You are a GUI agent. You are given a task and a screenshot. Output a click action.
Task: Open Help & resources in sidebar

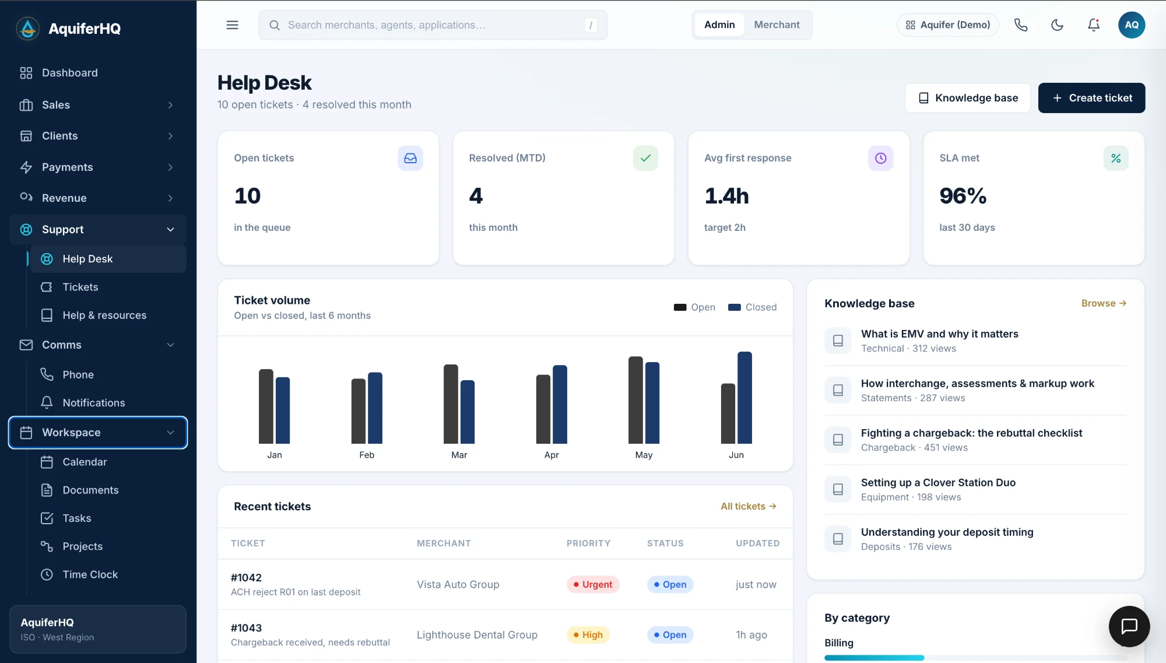(108, 315)
